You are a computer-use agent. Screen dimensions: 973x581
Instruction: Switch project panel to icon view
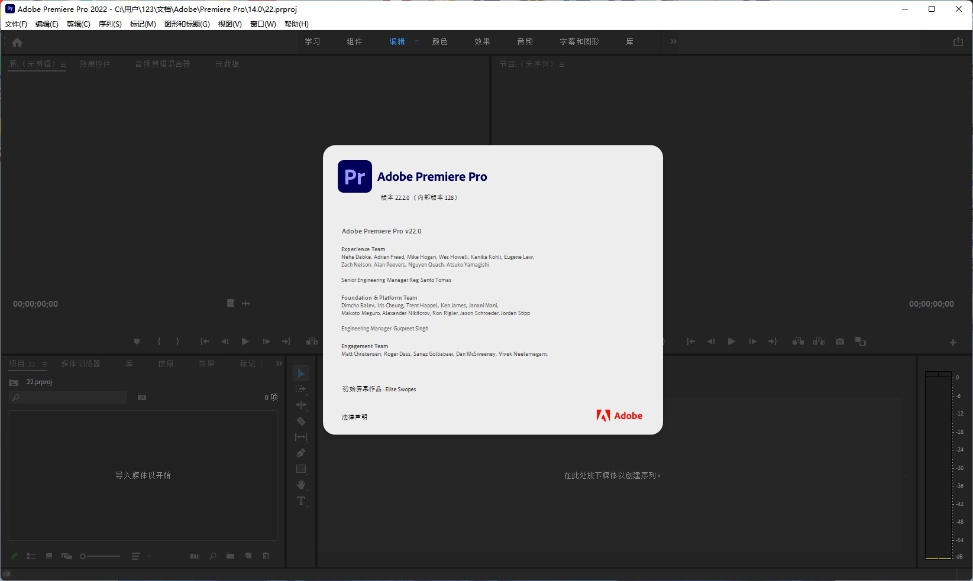(49, 556)
